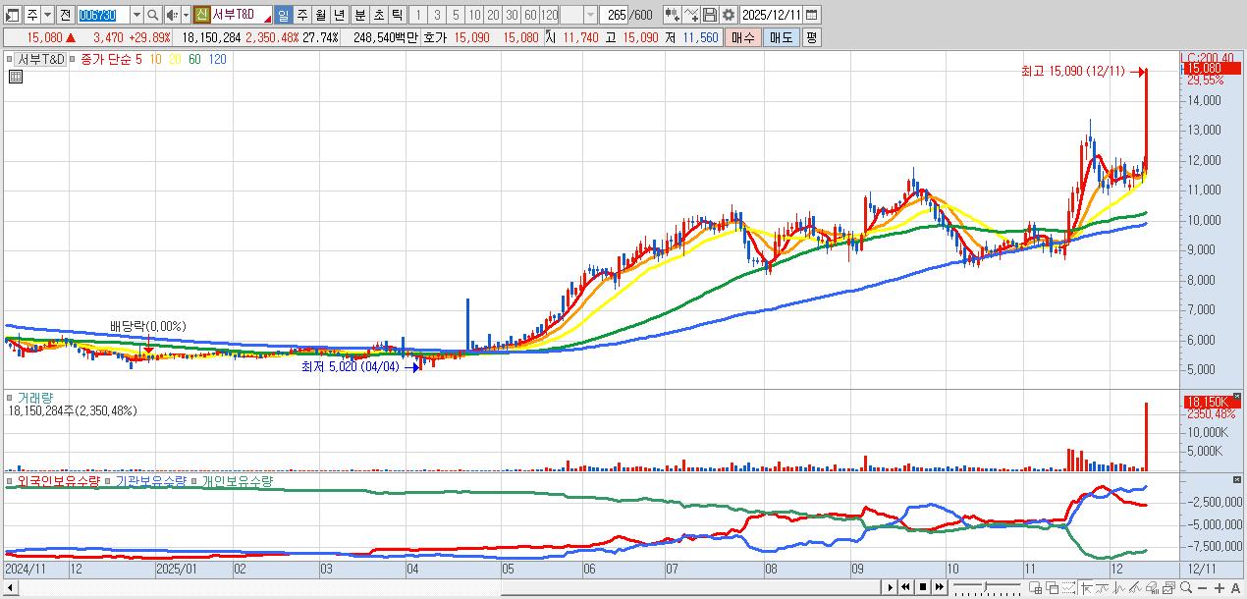Select tick (틱) period toggle
This screenshot has height=599, width=1247.
pos(397,15)
